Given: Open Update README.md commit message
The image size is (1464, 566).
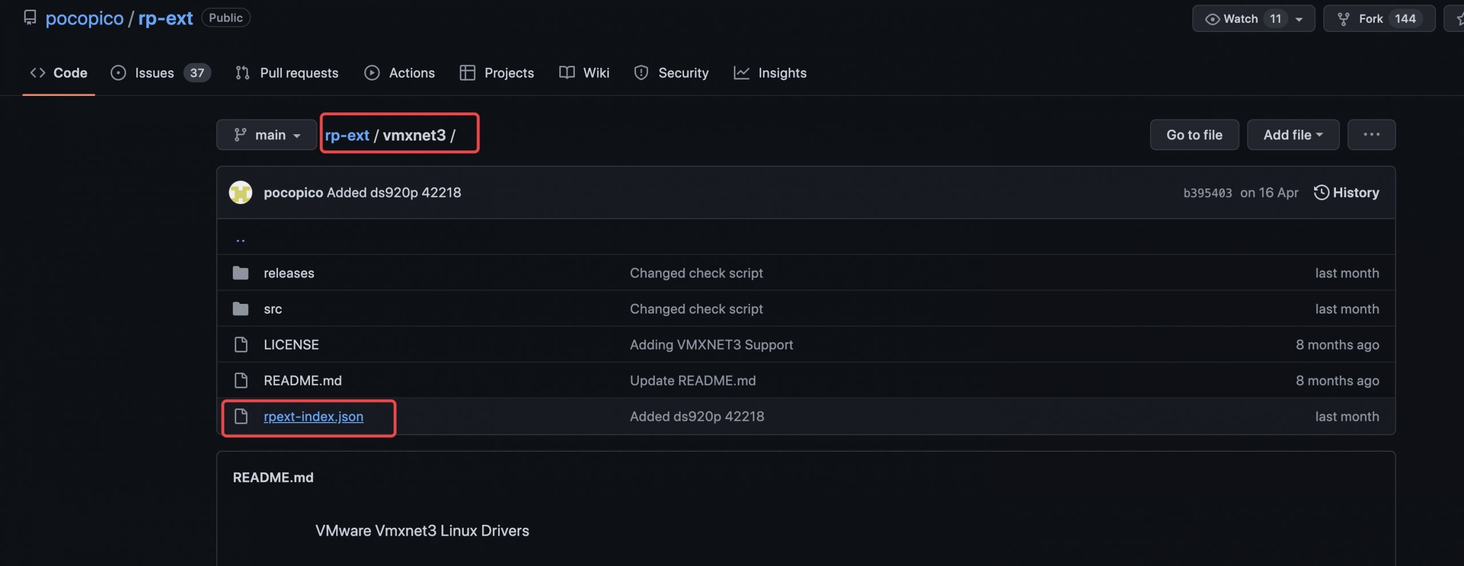Looking at the screenshot, I should coord(693,380).
